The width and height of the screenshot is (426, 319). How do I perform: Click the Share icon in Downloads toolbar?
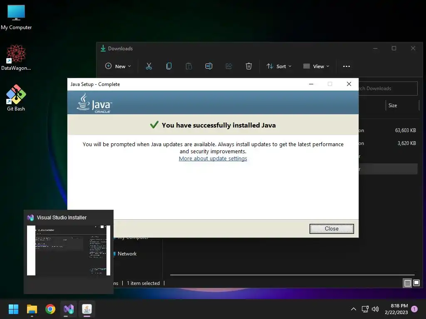229,66
